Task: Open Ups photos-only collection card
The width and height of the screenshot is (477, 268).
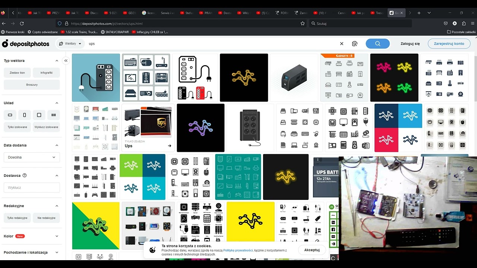Action: 148,128
